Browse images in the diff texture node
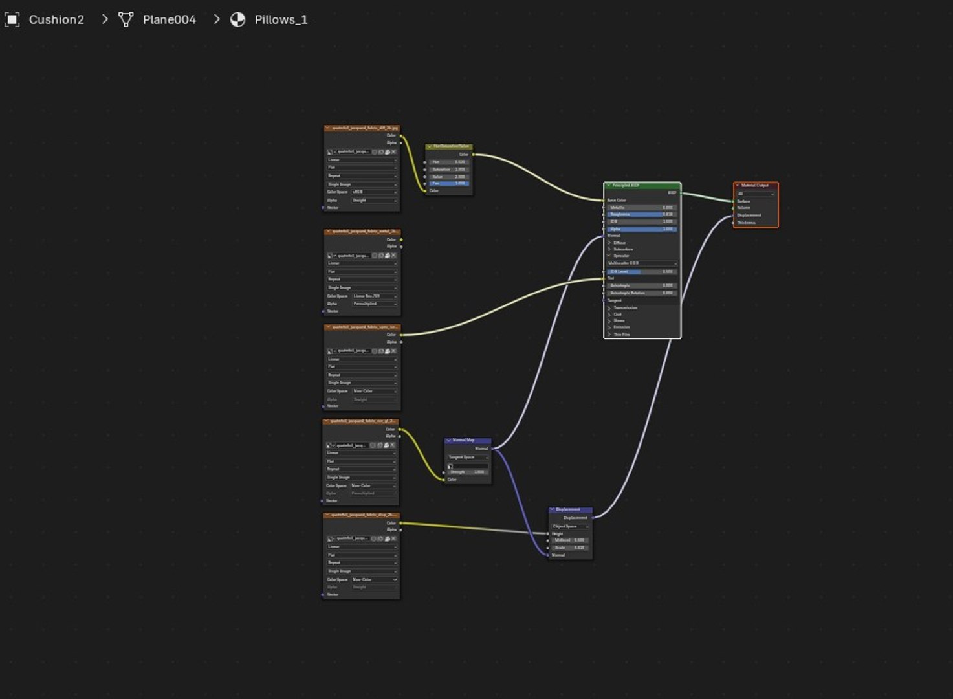The width and height of the screenshot is (953, 699). [330, 151]
